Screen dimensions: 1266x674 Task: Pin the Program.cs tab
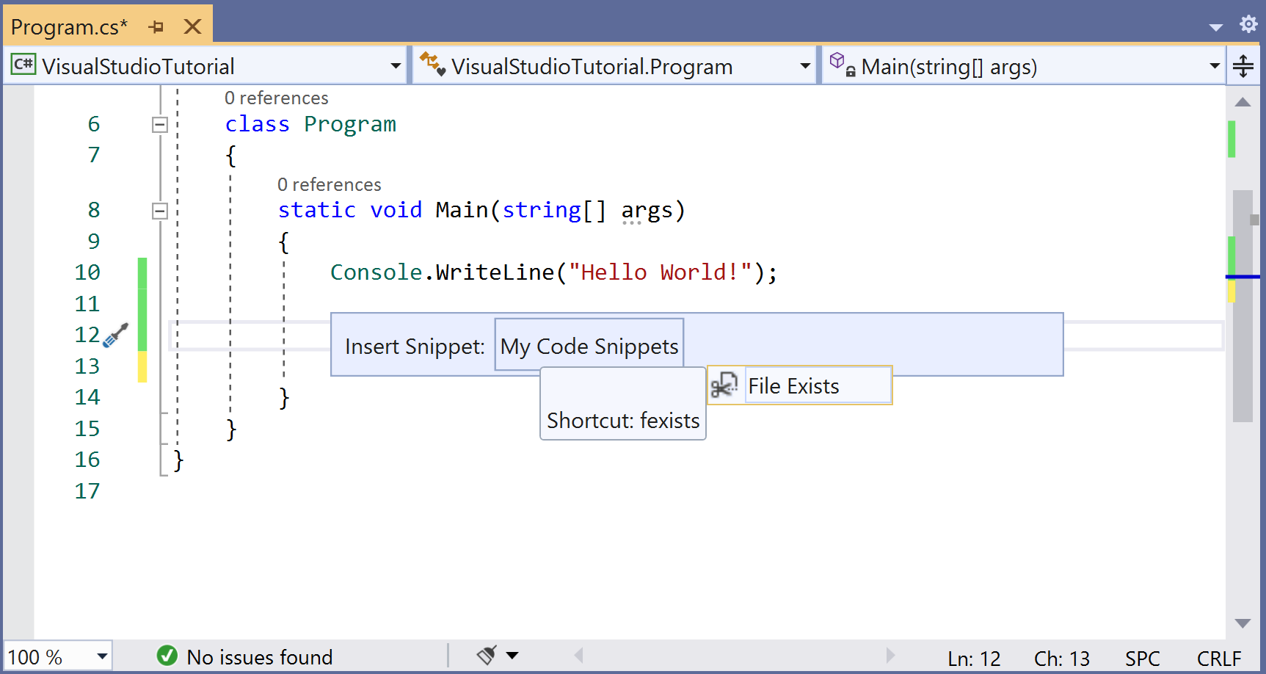156,27
